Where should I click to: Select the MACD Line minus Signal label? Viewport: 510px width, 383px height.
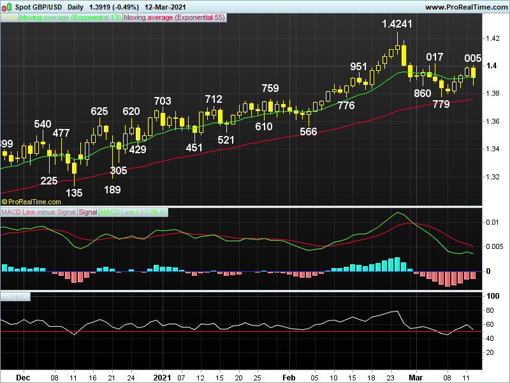click(38, 212)
